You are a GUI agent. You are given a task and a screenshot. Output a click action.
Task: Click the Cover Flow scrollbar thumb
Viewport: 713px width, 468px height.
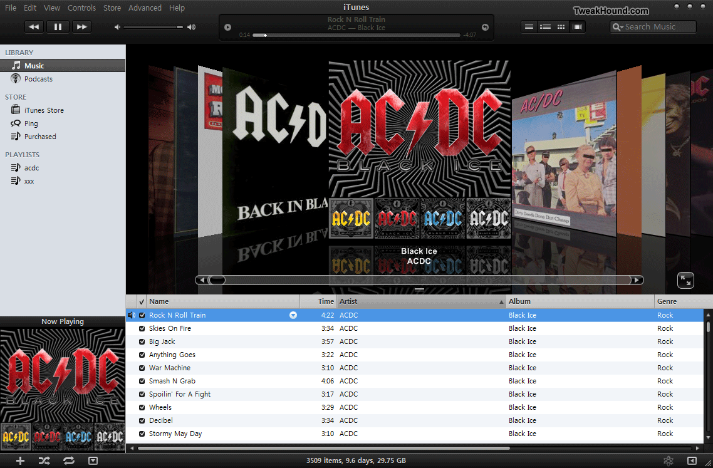click(217, 280)
